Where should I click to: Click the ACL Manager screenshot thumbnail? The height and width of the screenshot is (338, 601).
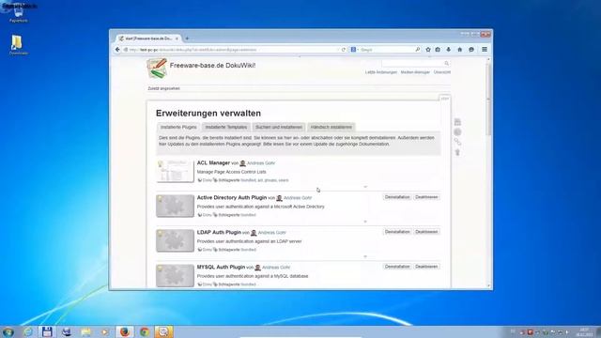tap(176, 171)
